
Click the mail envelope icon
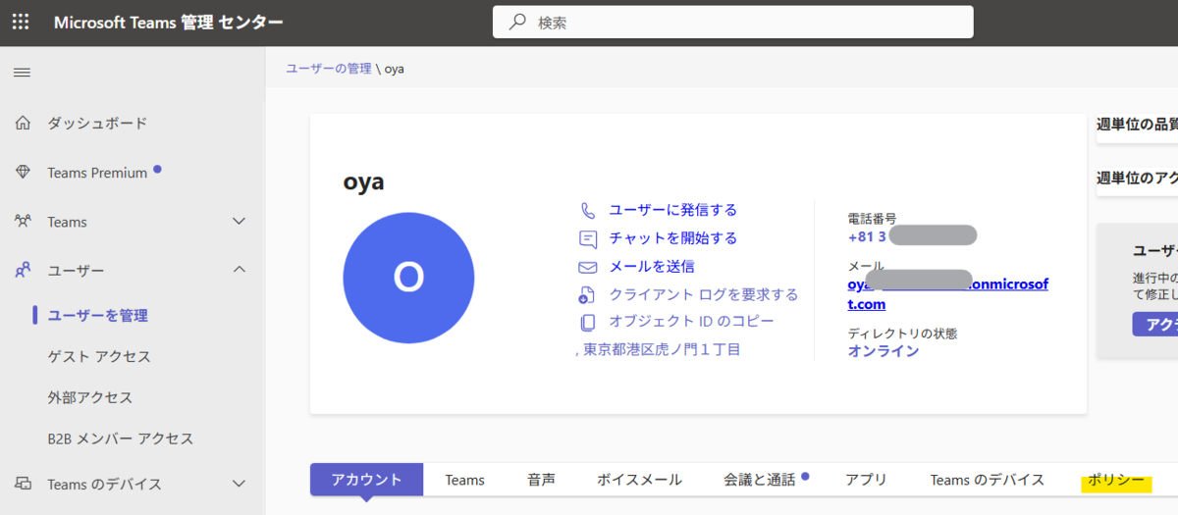[588, 267]
